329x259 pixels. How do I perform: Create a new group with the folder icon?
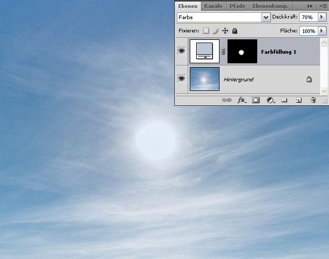tap(284, 99)
